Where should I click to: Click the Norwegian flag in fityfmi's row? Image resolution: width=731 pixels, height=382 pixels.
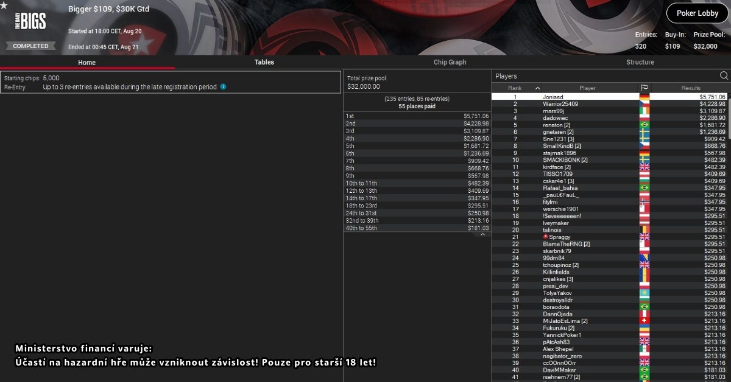[x=644, y=202]
